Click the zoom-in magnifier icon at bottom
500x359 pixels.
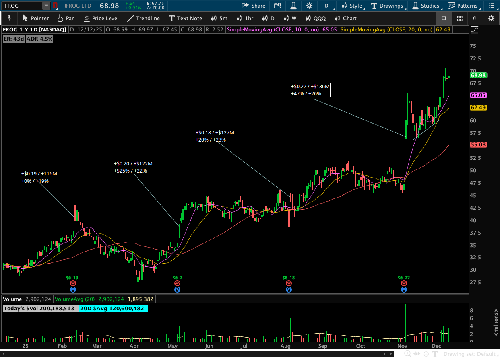tap(408, 354)
